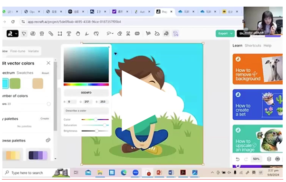Select the pen drawing tool

(87, 34)
